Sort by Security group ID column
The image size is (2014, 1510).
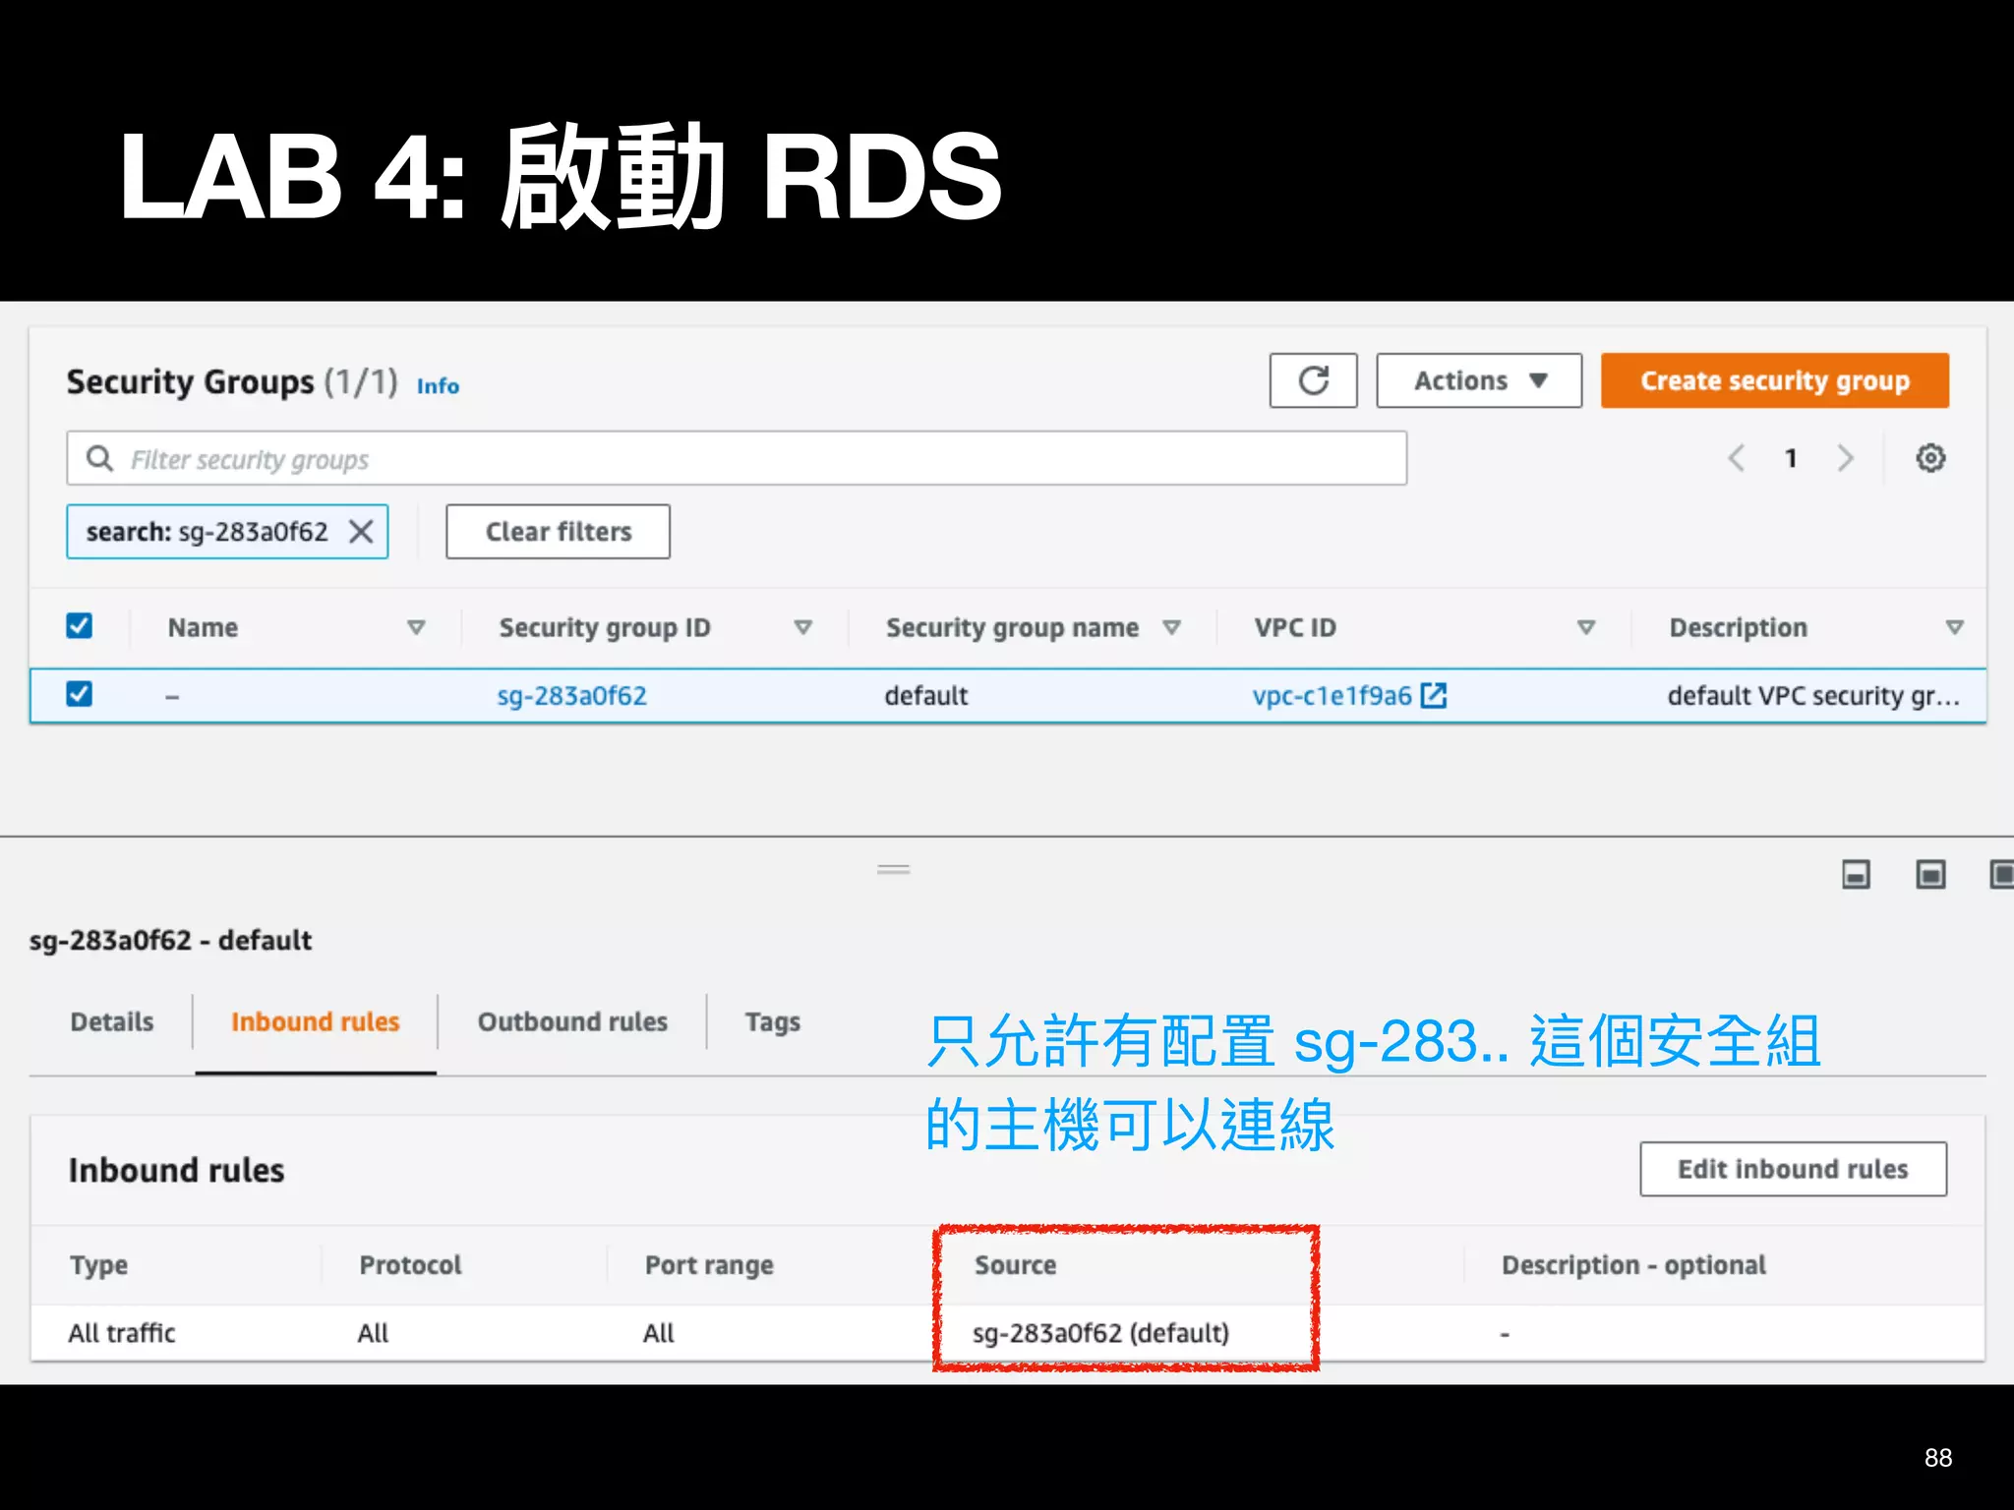[803, 627]
